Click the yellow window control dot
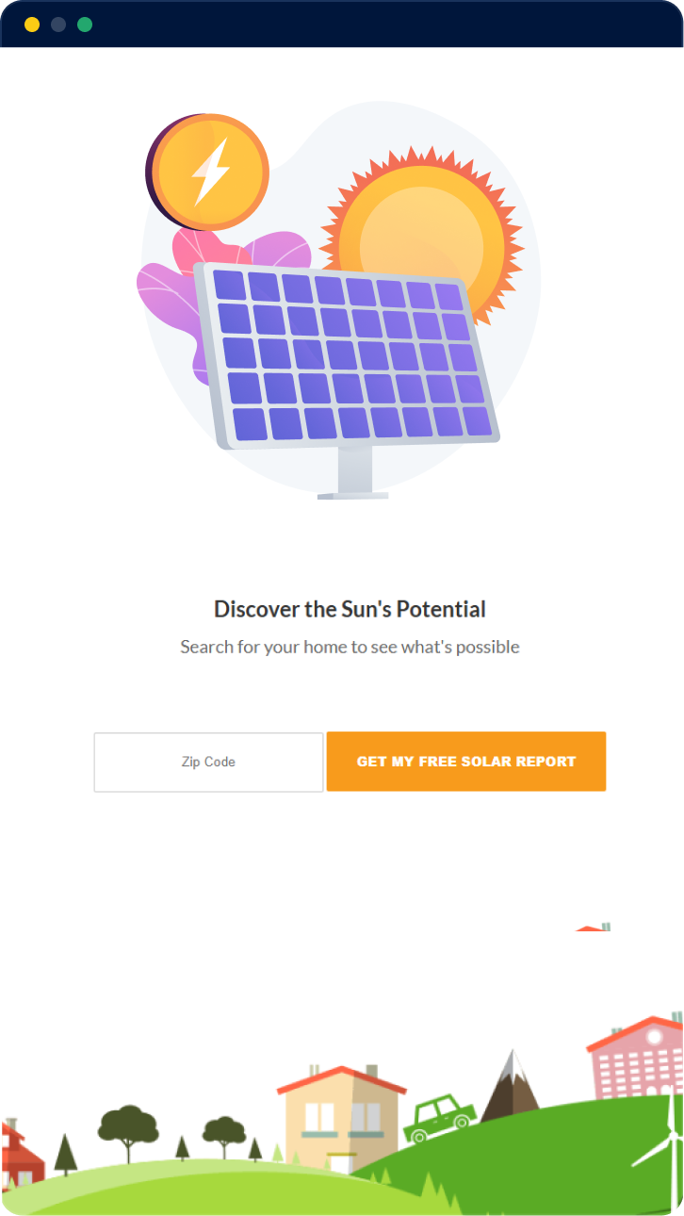 (32, 25)
